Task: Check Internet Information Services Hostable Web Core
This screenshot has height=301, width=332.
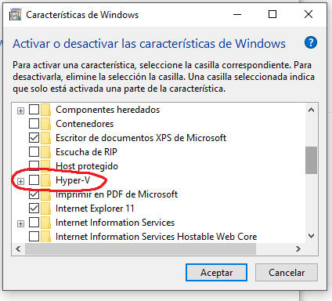Action: pyautogui.click(x=34, y=237)
